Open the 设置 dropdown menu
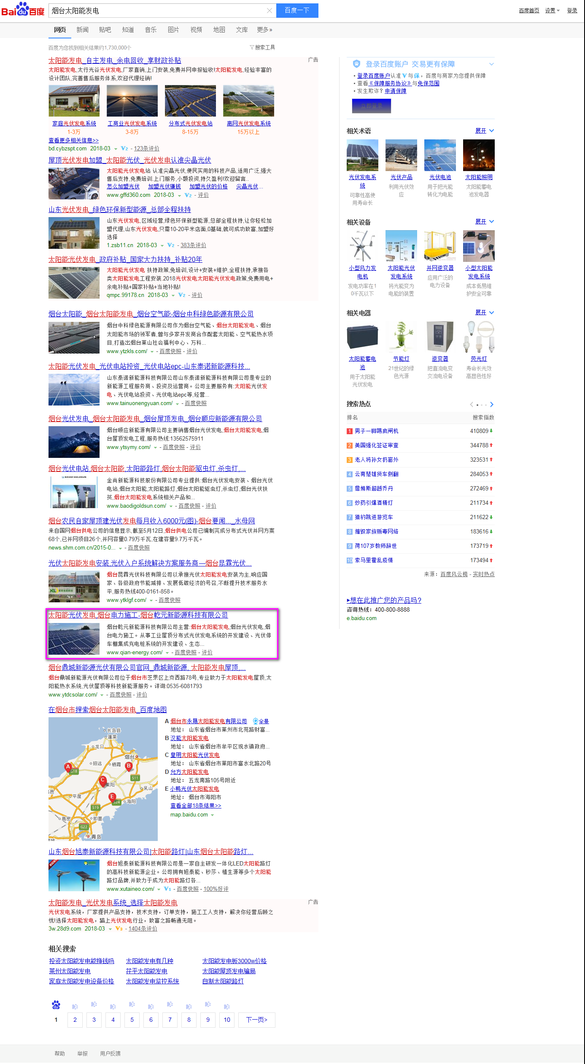This screenshot has width=585, height=1064. click(x=552, y=11)
